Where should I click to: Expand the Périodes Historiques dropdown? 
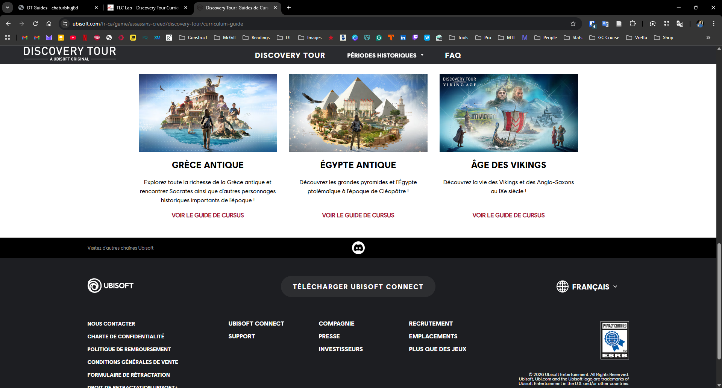(x=385, y=55)
